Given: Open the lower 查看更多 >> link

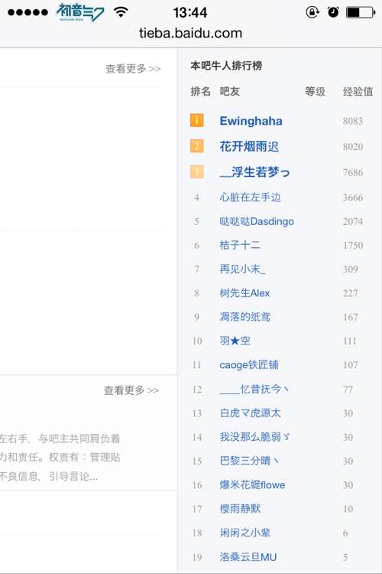Looking at the screenshot, I should 131,390.
